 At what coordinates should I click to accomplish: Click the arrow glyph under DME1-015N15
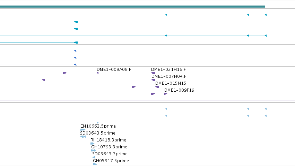tap(157, 87)
